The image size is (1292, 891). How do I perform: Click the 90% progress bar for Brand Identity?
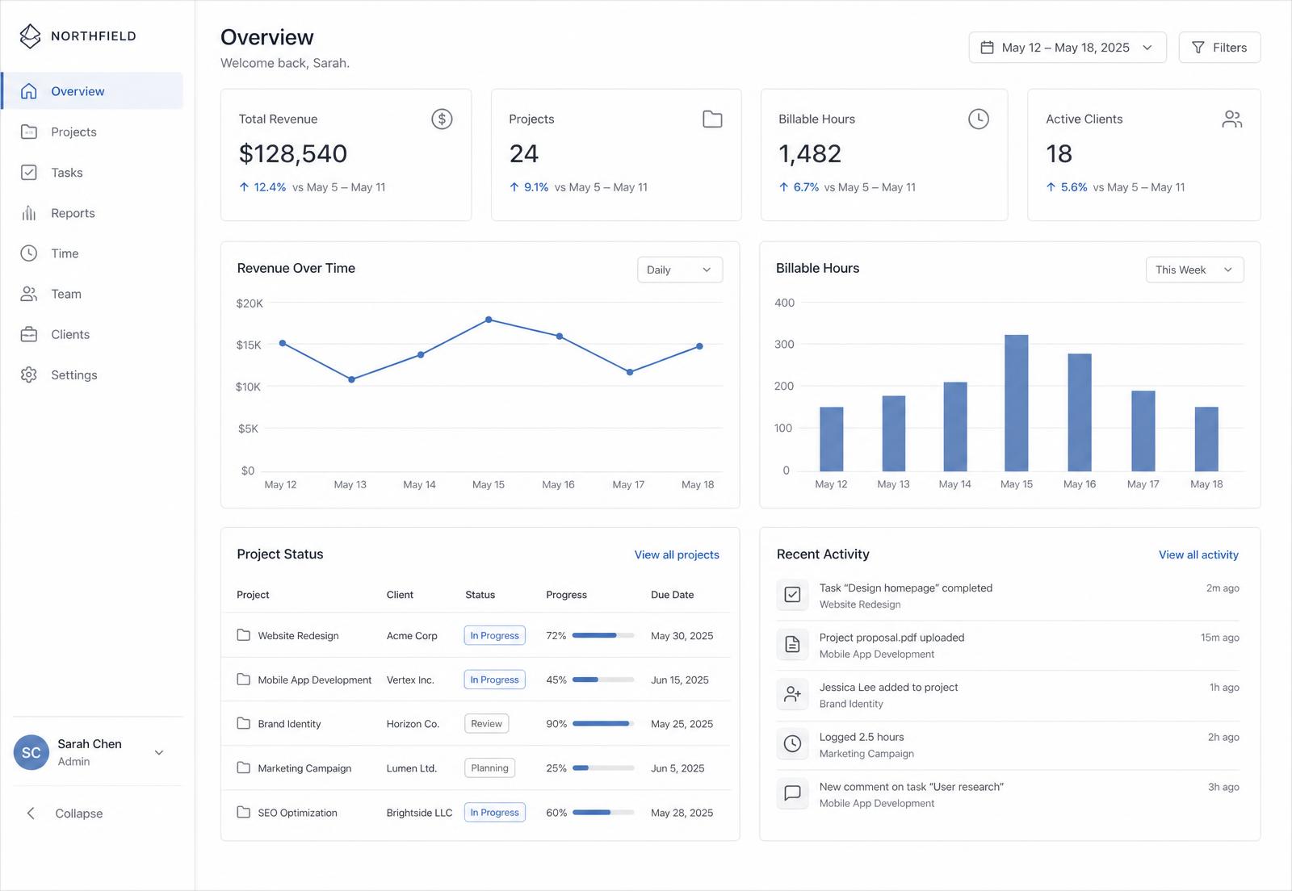point(603,723)
